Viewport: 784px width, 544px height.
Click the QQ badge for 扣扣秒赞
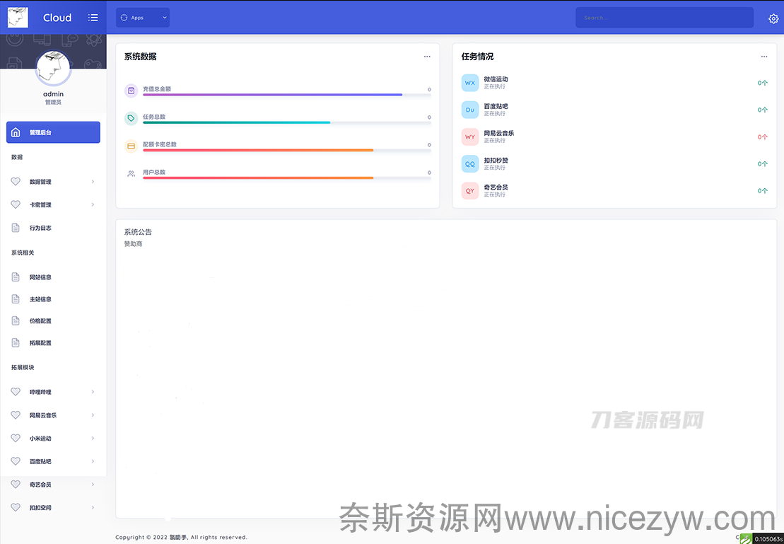coord(470,164)
